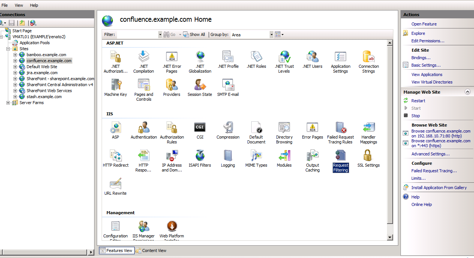Open HTTP Redirect feature
The width and height of the screenshot is (474, 258).
115,158
